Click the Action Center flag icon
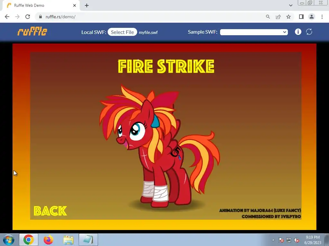Image resolution: width=329 pixels, height=246 pixels. tap(281, 240)
